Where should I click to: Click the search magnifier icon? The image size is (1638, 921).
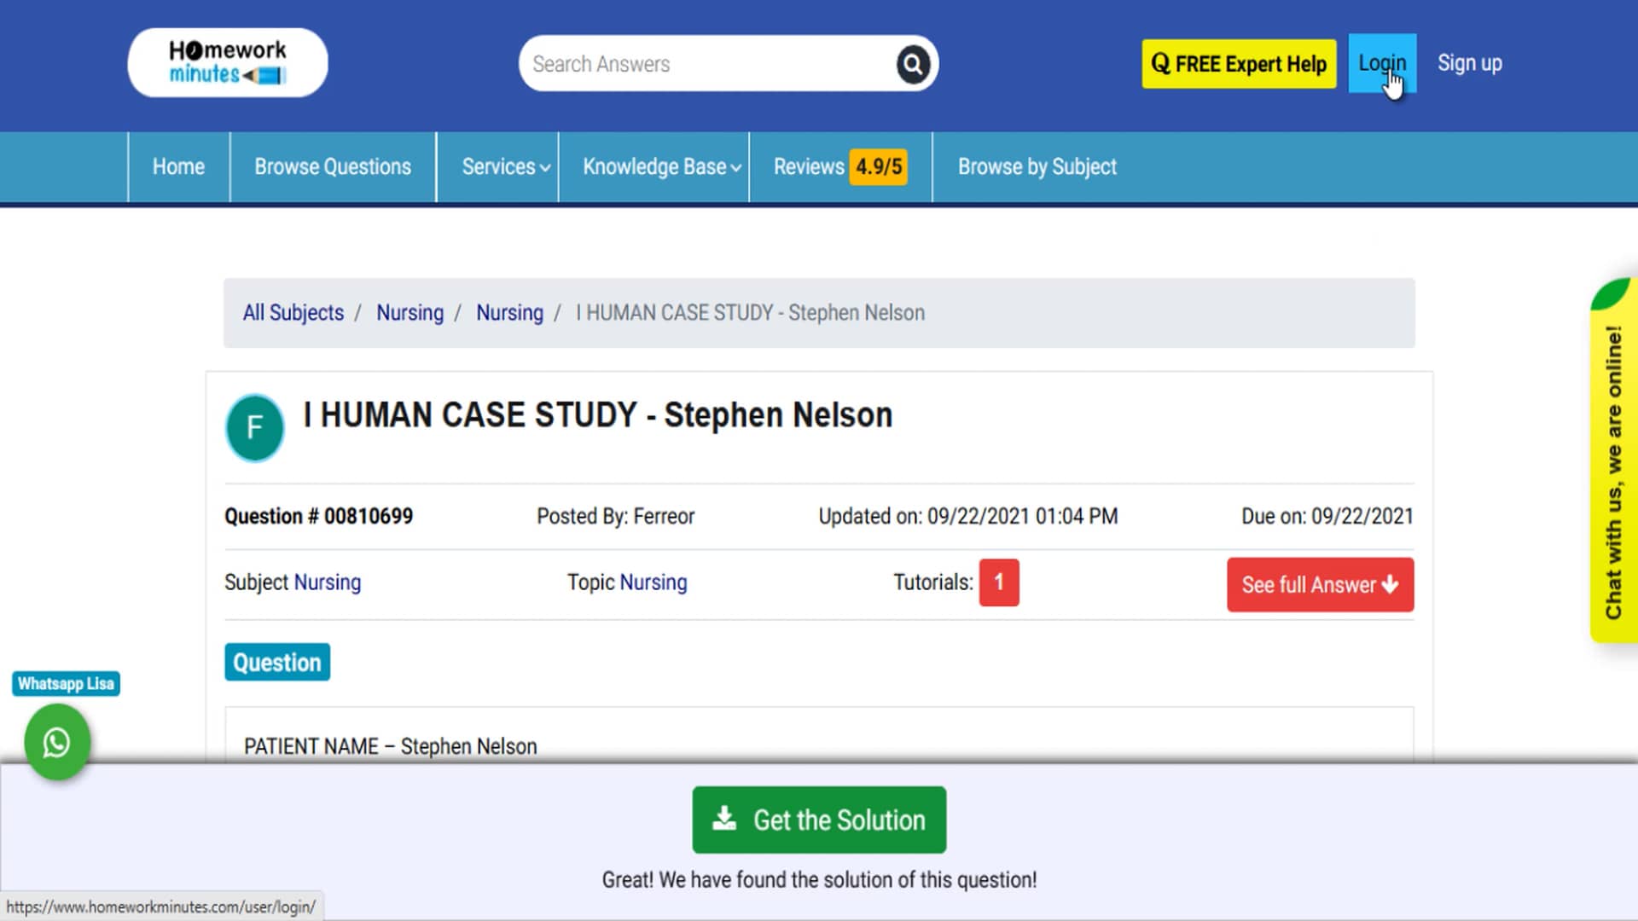pos(911,63)
